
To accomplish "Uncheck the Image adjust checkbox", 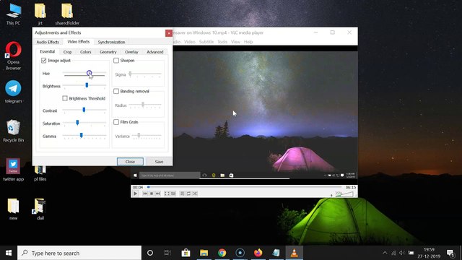I will [x=44, y=61].
